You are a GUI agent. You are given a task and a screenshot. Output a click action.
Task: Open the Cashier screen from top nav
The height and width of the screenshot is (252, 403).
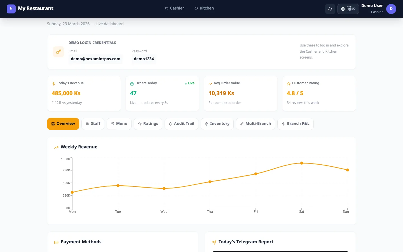tap(174, 8)
